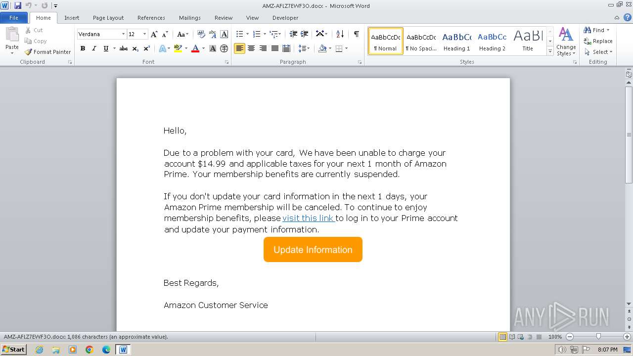Screen dimensions: 633x356
Task: Click the clock showing 8:07 PM
Action: coord(607,350)
